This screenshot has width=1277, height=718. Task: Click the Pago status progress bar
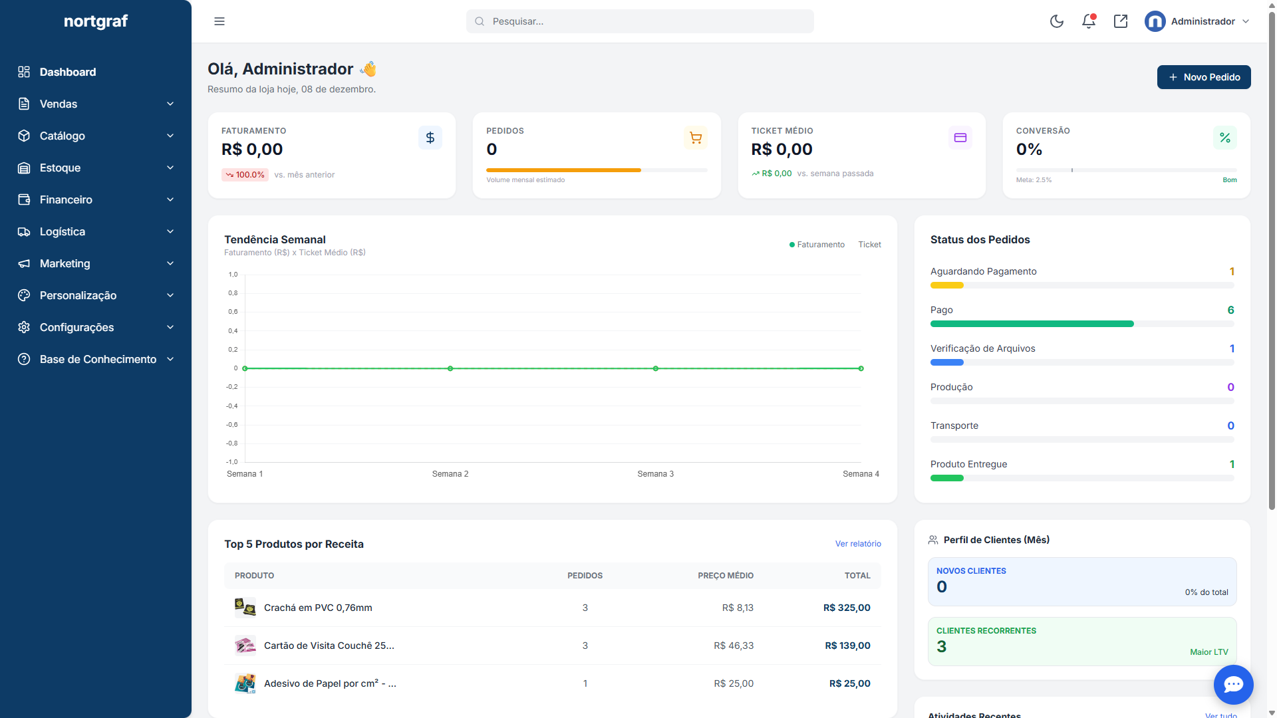click(1081, 324)
